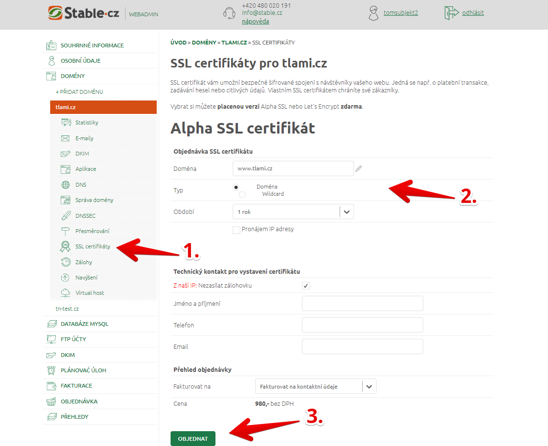
Task: Click the Aplikace icon
Action: pyautogui.click(x=65, y=169)
